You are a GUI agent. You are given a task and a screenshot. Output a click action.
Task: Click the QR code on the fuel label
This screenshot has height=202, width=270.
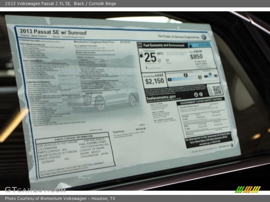coord(216,90)
